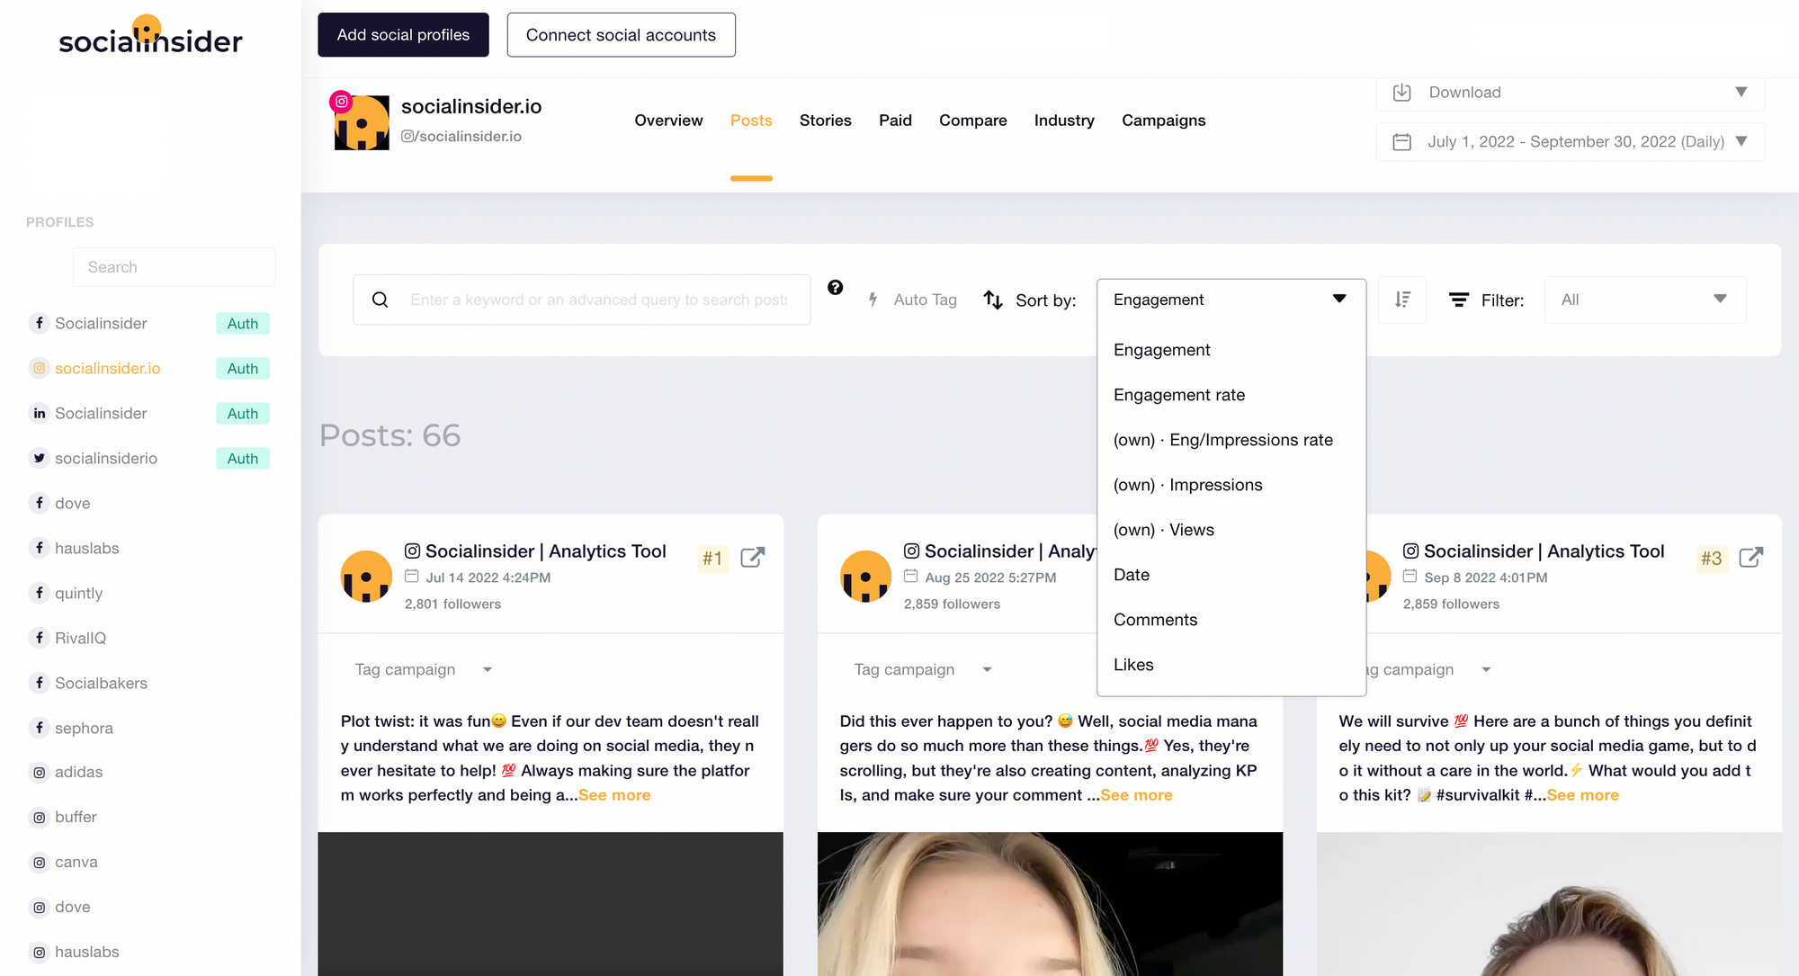Click the Download icon
The width and height of the screenshot is (1799, 976).
[1401, 92]
